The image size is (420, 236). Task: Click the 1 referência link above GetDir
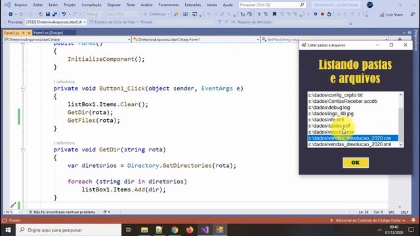pos(64,143)
